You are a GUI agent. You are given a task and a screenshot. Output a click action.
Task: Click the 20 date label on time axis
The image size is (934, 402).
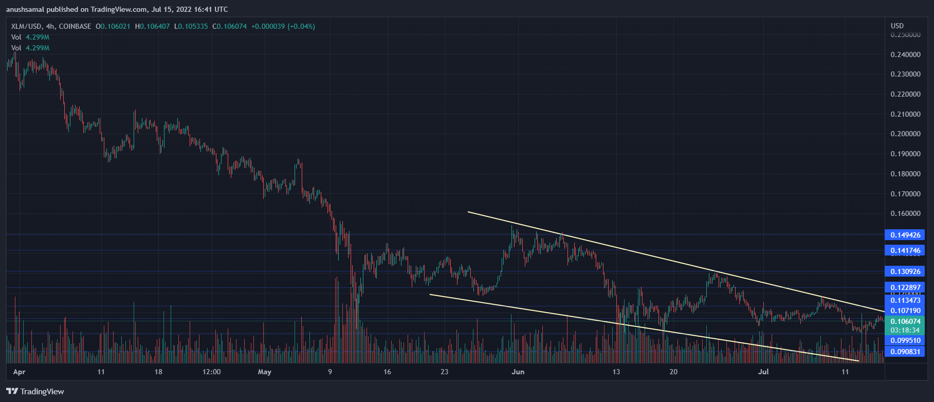tap(673, 372)
